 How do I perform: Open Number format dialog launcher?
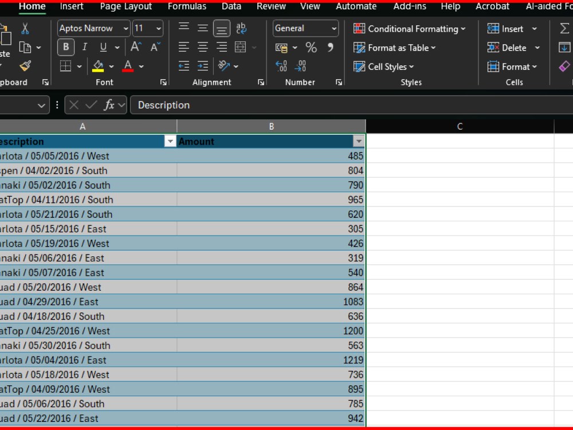pyautogui.click(x=339, y=82)
